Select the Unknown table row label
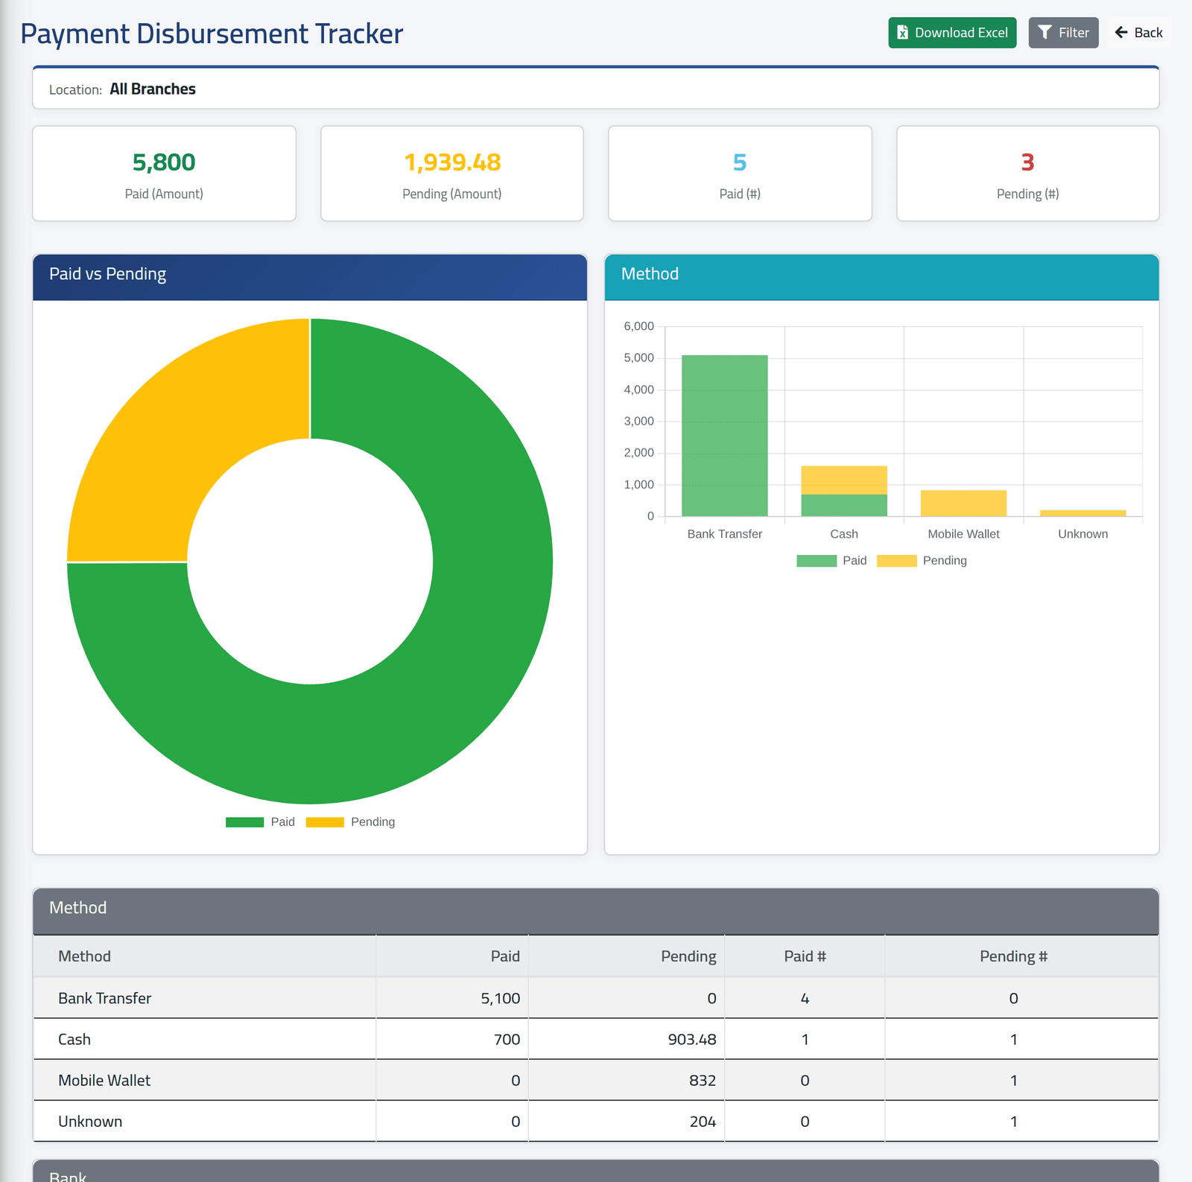The height and width of the screenshot is (1182, 1192). tap(90, 1121)
